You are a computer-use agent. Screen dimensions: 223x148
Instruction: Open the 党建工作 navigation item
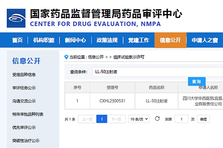(139, 40)
